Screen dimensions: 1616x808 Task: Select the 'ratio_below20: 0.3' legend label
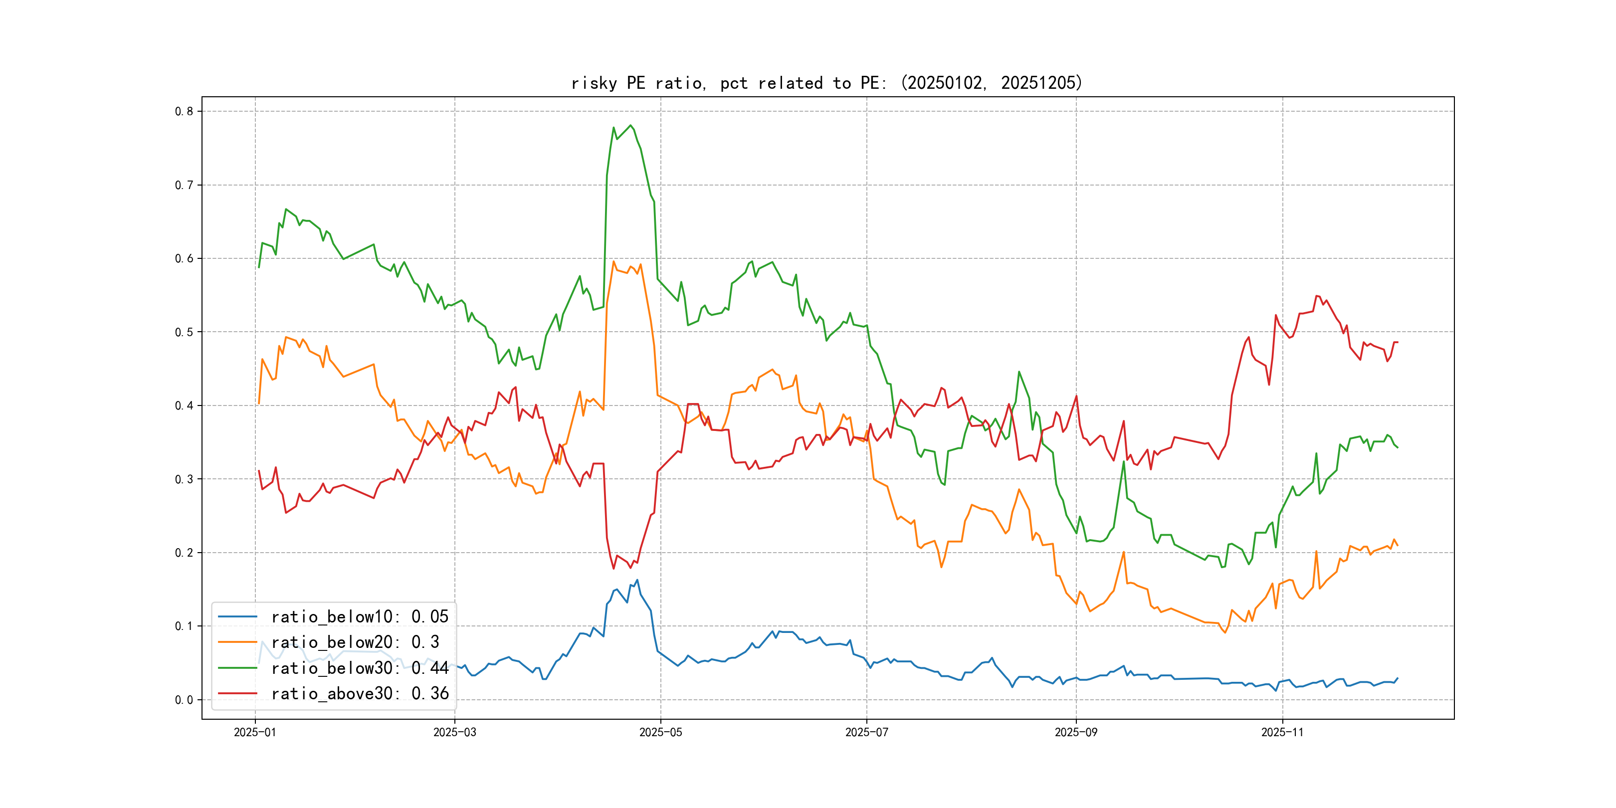pos(355,642)
